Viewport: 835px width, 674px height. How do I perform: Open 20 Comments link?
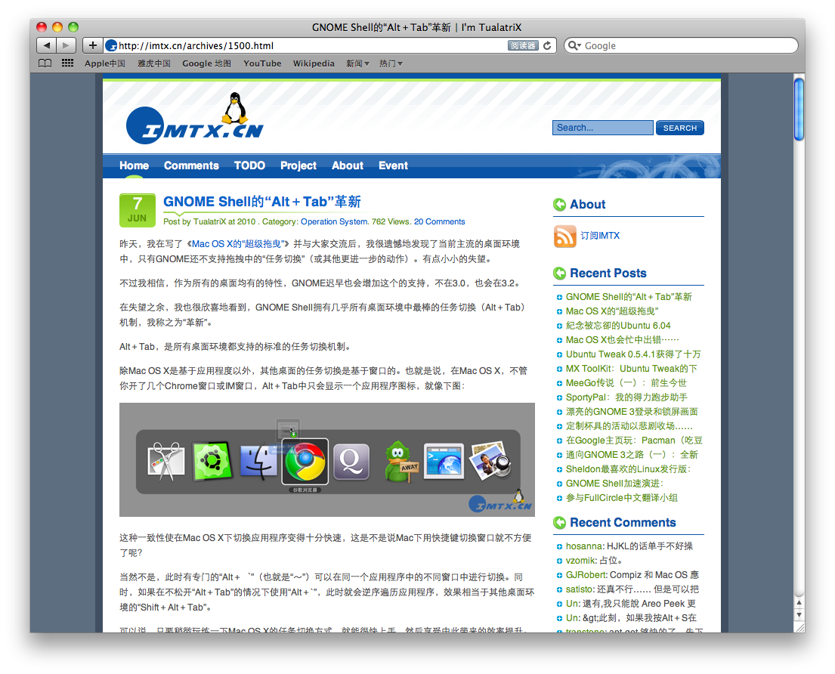[439, 221]
